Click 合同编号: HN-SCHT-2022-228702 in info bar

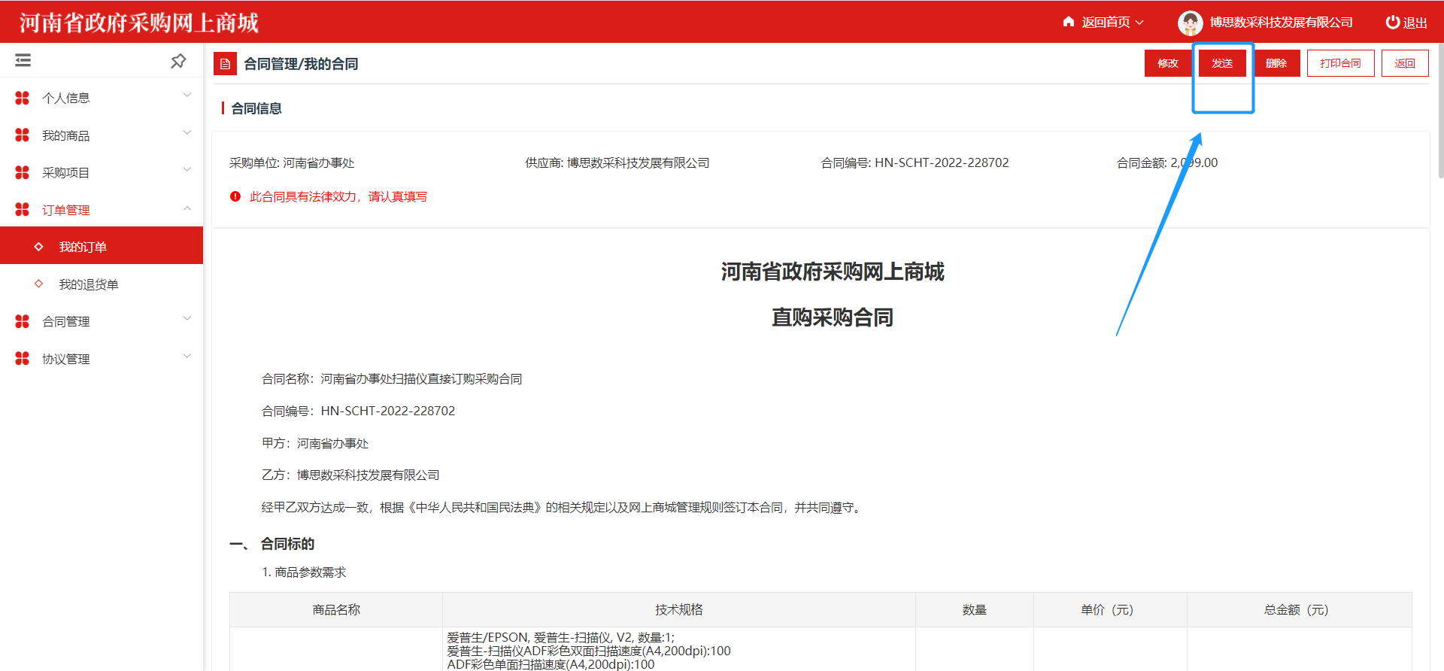pos(915,162)
